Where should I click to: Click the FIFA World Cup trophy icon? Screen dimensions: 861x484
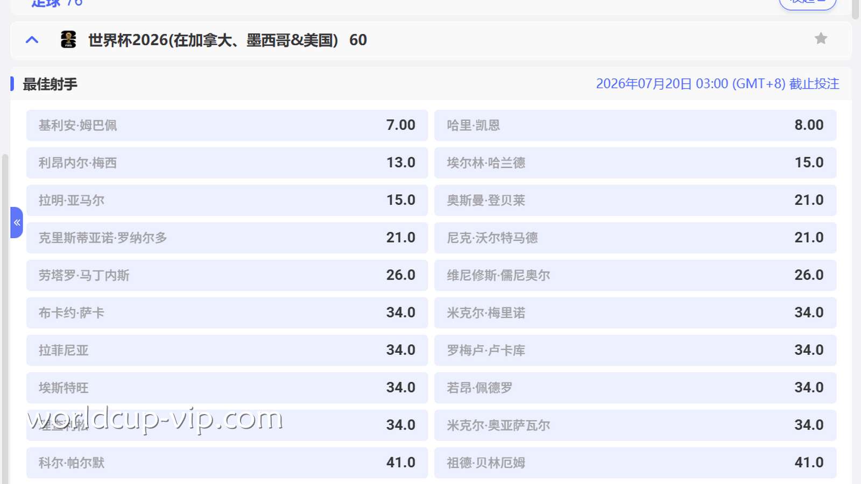pos(68,39)
